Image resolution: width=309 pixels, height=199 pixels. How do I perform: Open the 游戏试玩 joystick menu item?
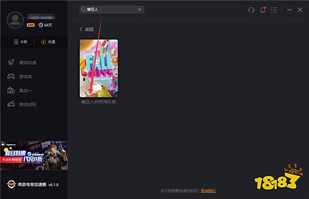[22, 104]
